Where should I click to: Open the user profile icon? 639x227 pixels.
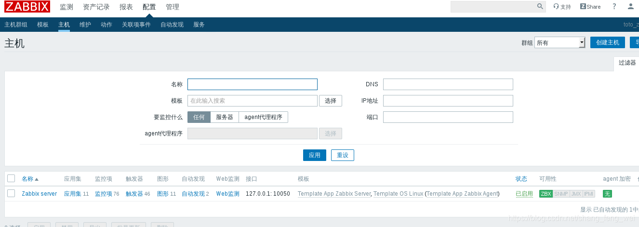pyautogui.click(x=631, y=7)
